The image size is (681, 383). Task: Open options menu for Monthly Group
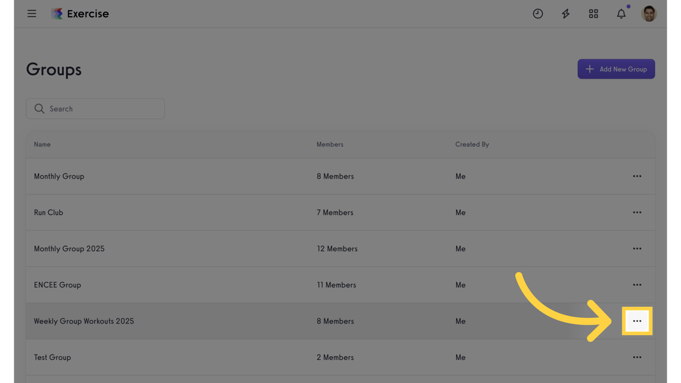point(637,176)
